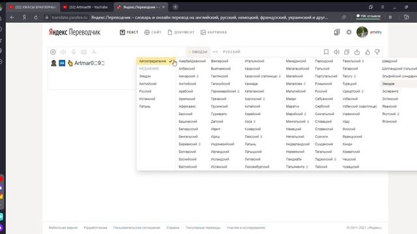
Task: Activate the microphone voice input icon
Action: click(x=74, y=52)
